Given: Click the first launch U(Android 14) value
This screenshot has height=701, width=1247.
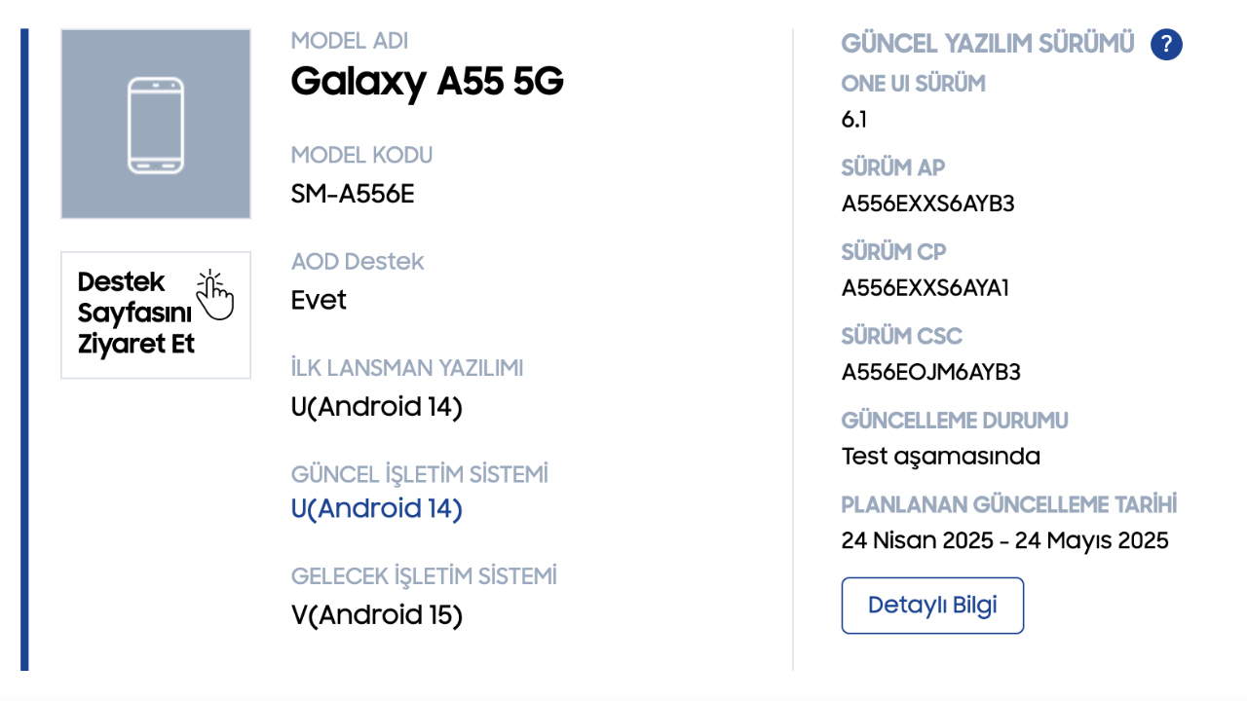Looking at the screenshot, I should tap(377, 407).
